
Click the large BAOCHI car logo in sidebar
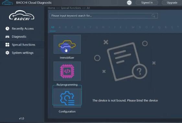click(x=22, y=15)
